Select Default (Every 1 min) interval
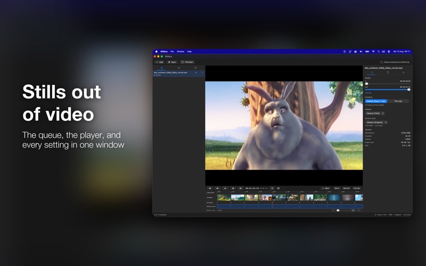 pos(376,101)
